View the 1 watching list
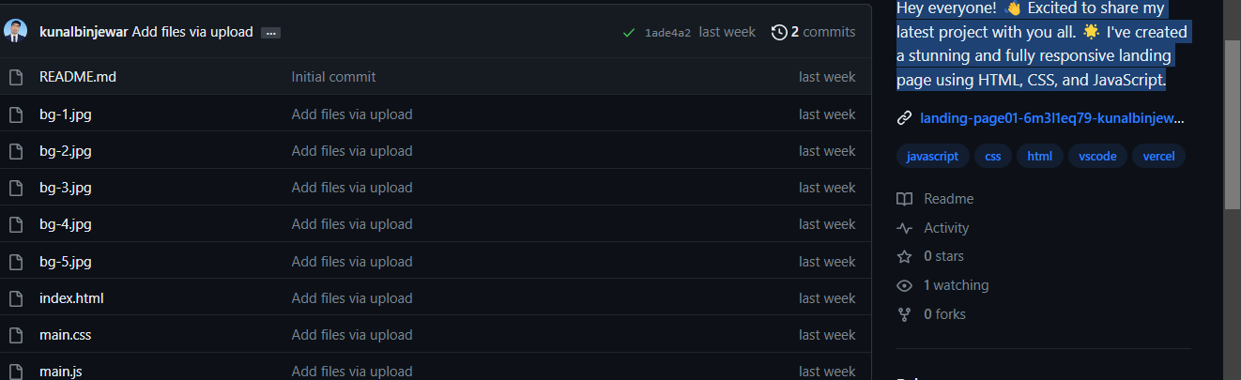Image resolution: width=1241 pixels, height=380 pixels. coord(956,285)
